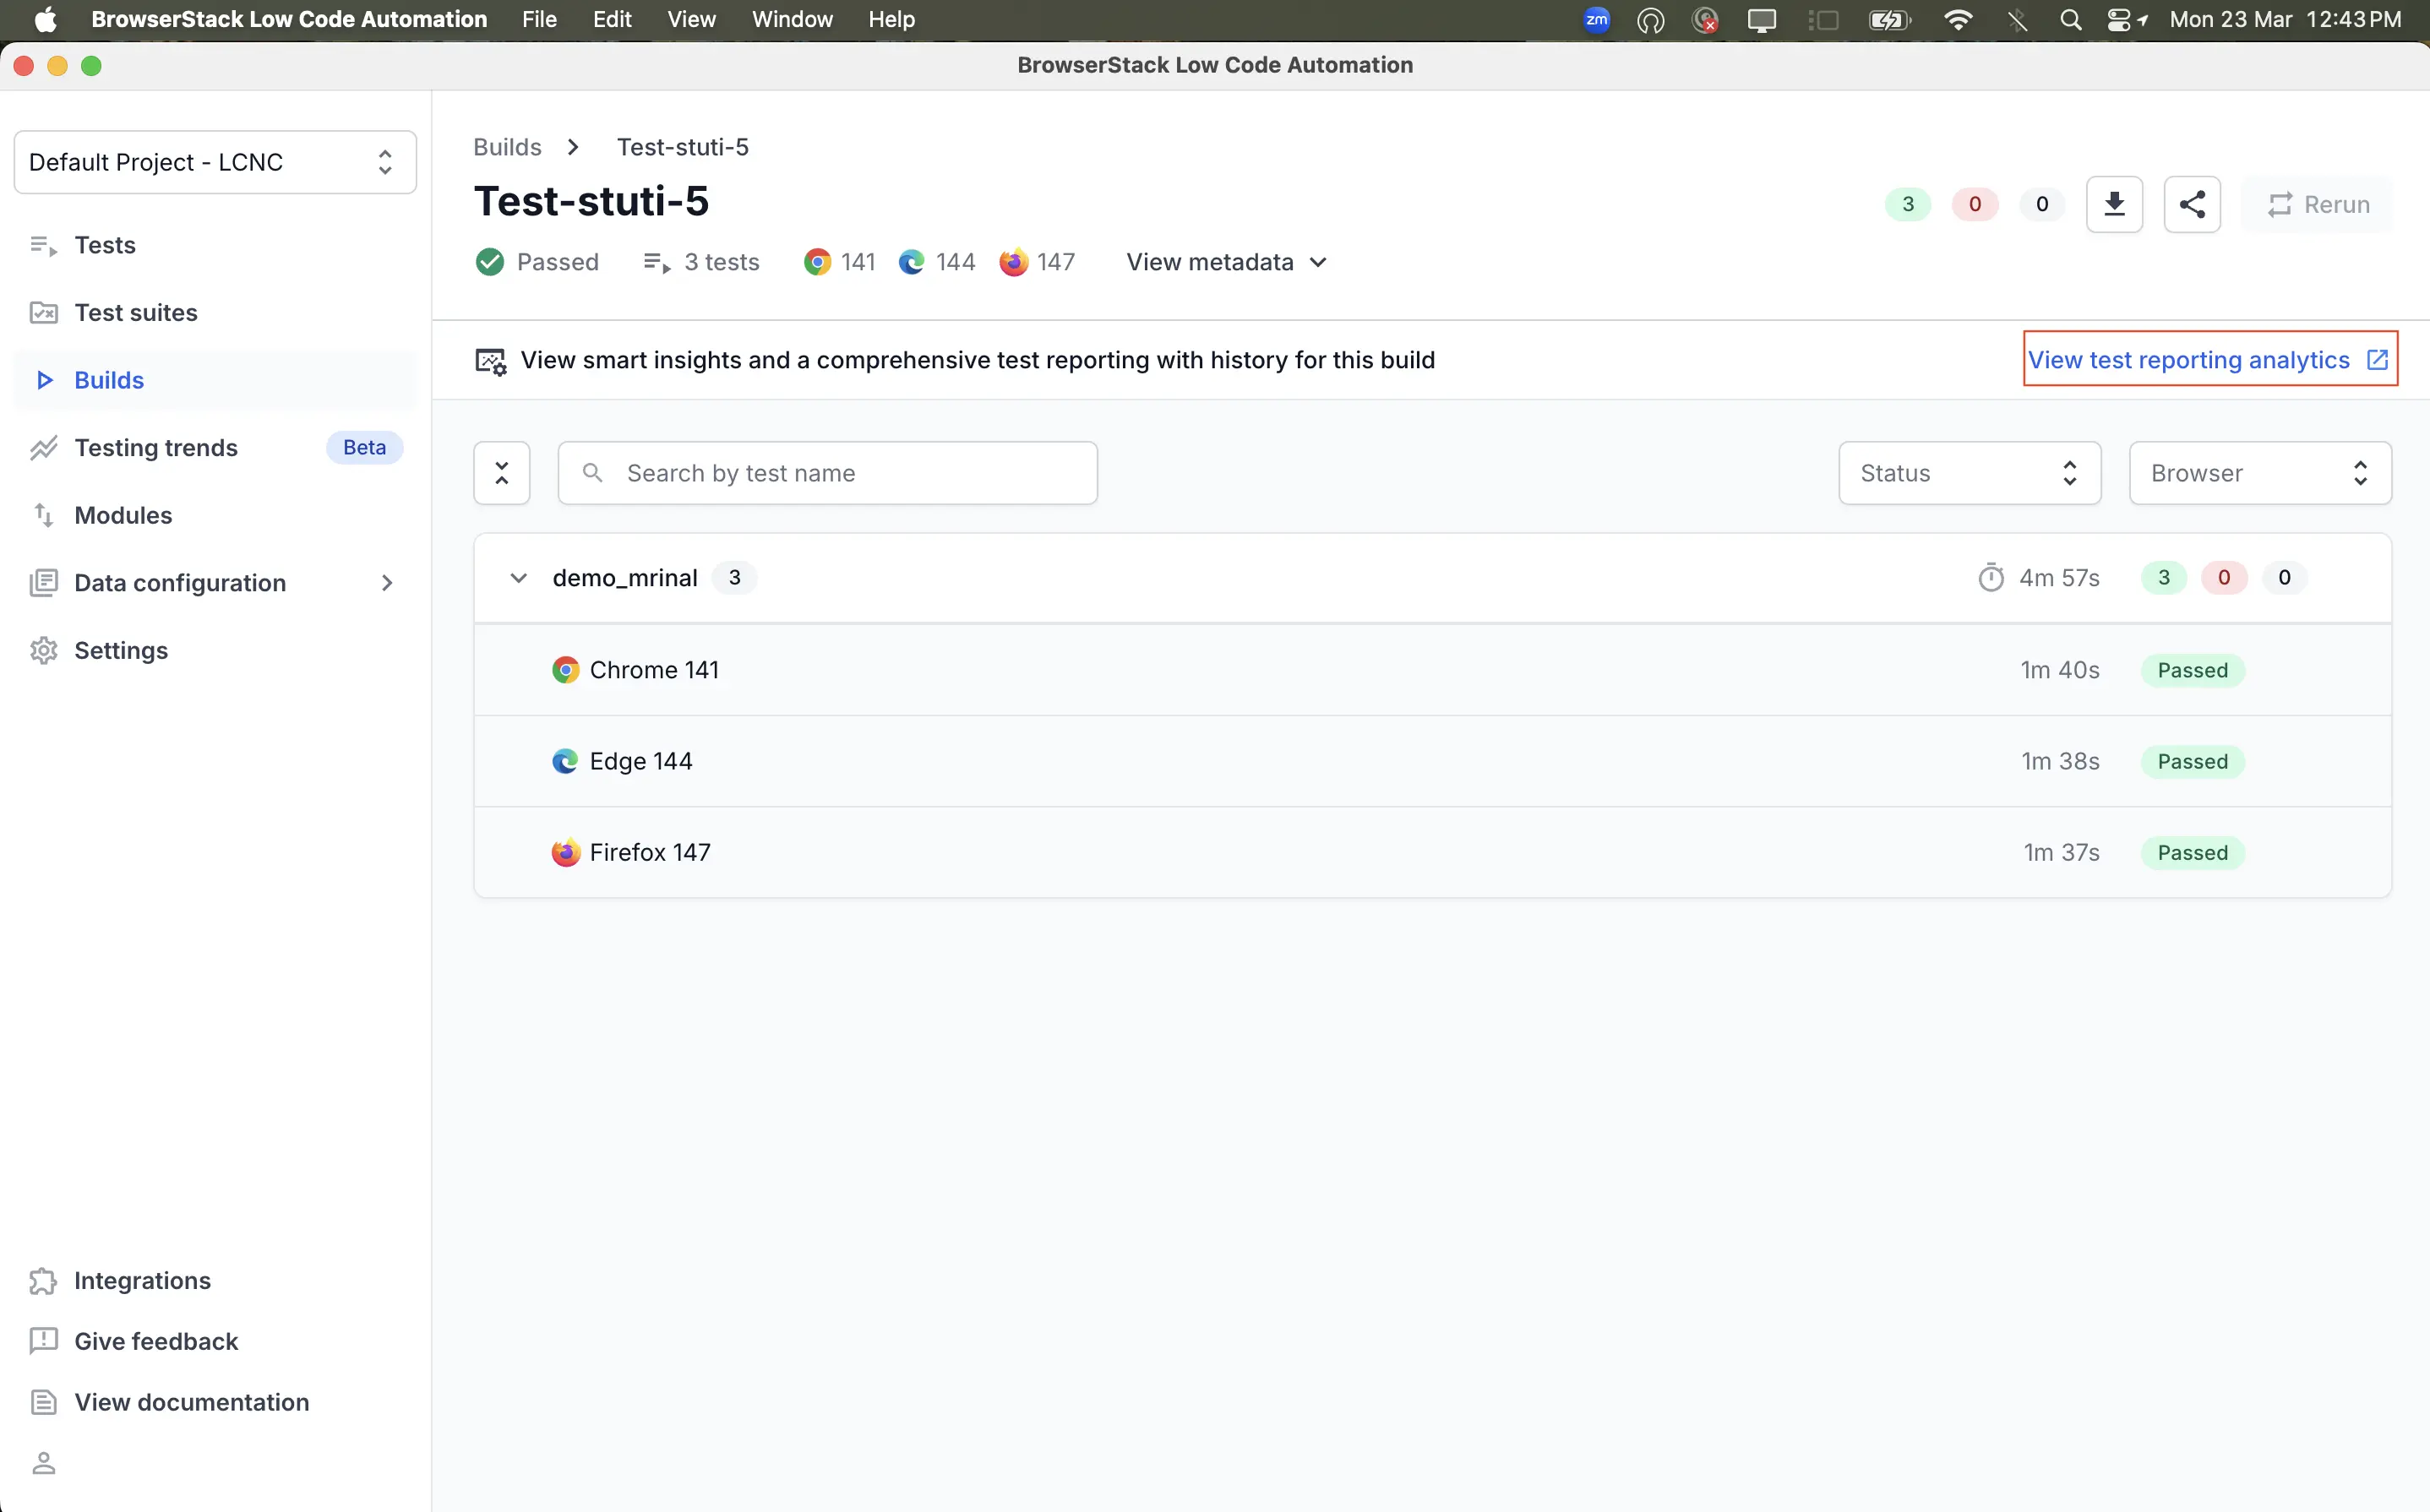The image size is (2430, 1512).
Task: Open View test reporting analytics
Action: tap(2190, 359)
